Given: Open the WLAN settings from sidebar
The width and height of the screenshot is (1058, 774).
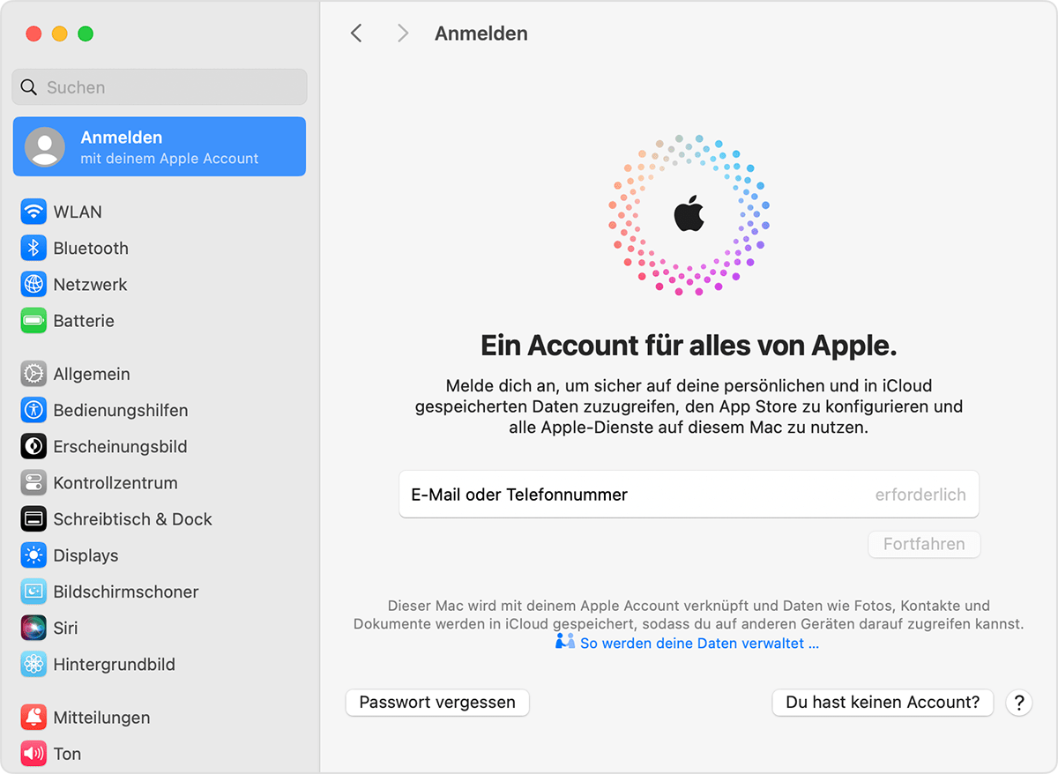Looking at the screenshot, I should pyautogui.click(x=34, y=212).
